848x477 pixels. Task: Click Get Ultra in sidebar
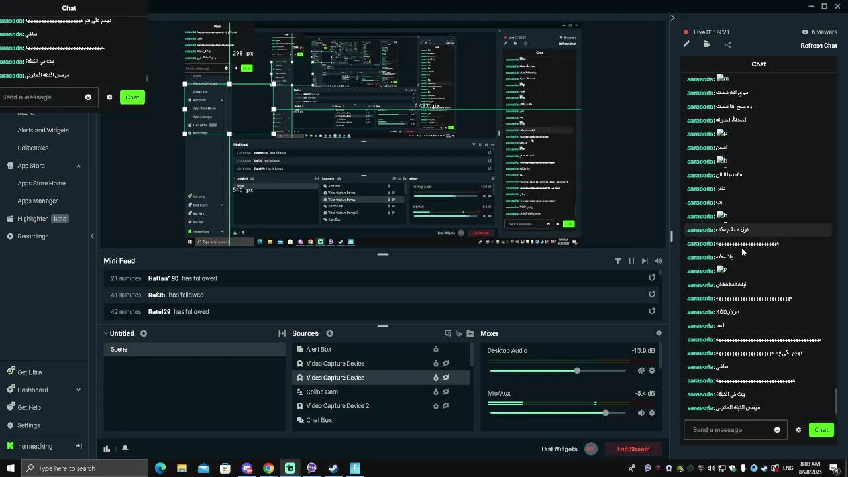click(x=25, y=372)
